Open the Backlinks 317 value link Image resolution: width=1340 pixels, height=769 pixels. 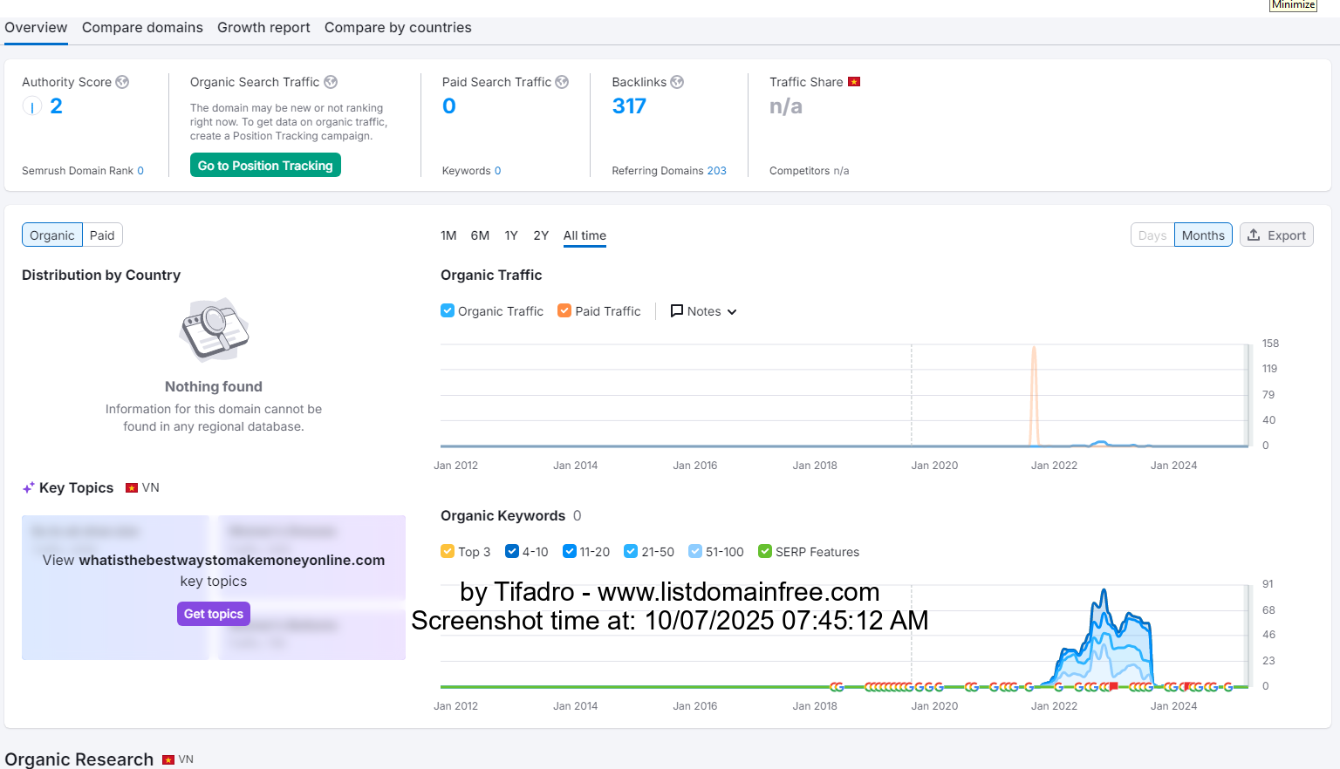(x=629, y=106)
